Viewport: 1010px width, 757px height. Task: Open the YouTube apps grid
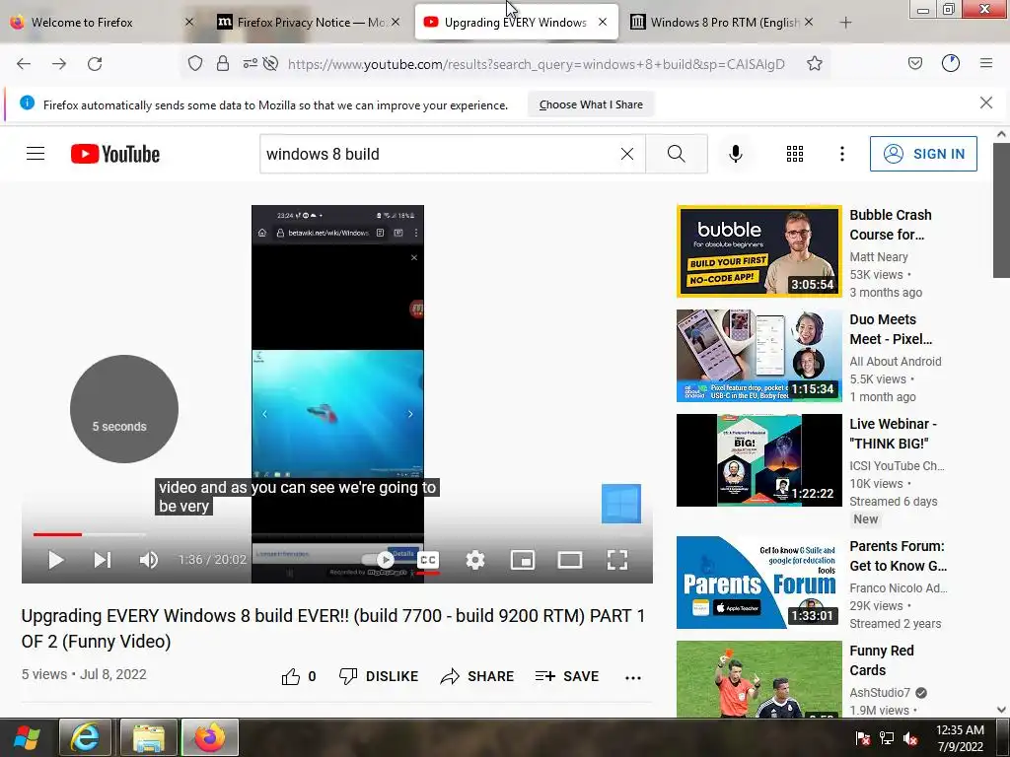pos(795,154)
